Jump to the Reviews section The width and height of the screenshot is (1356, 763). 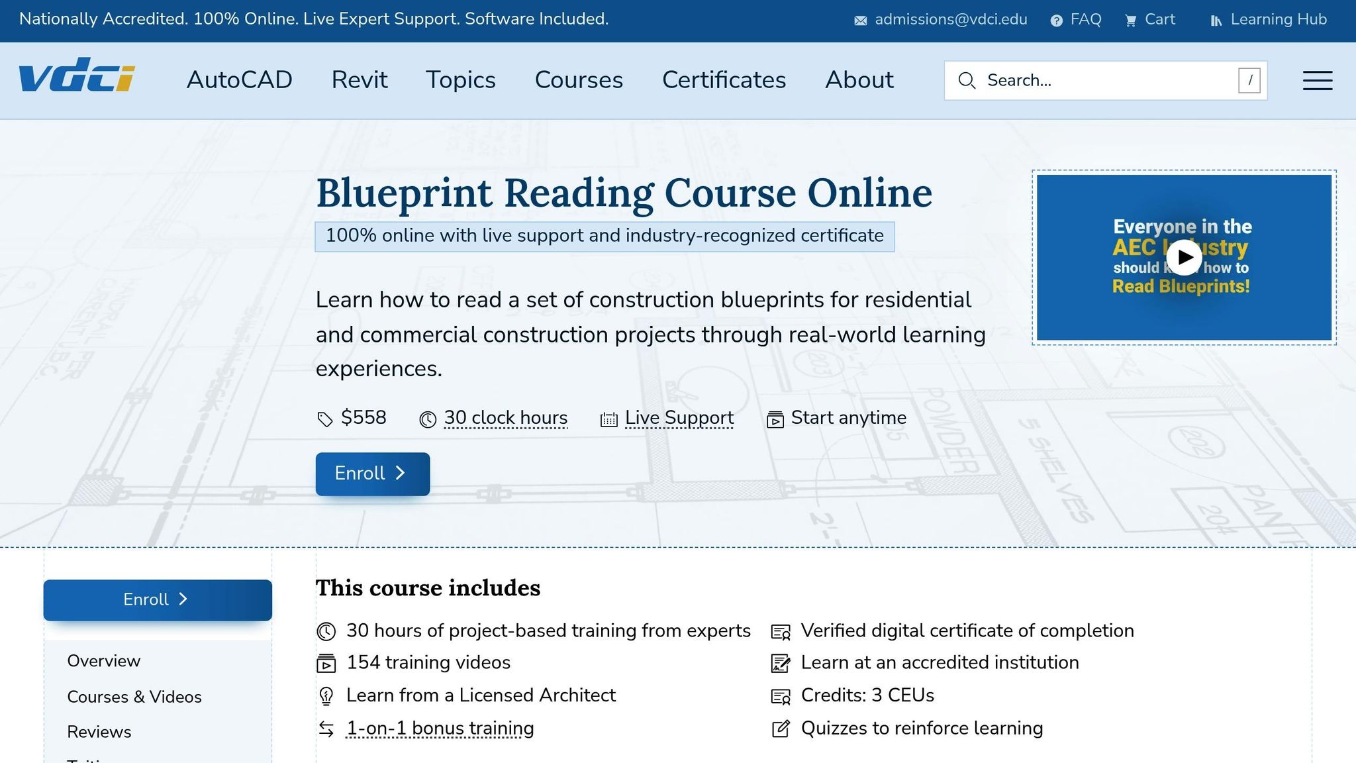[x=99, y=732]
